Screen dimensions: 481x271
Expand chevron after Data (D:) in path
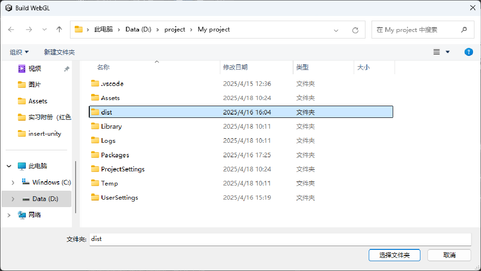click(x=157, y=30)
